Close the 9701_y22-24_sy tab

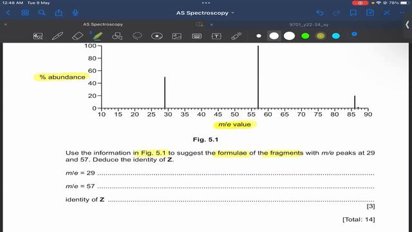(x=212, y=24)
